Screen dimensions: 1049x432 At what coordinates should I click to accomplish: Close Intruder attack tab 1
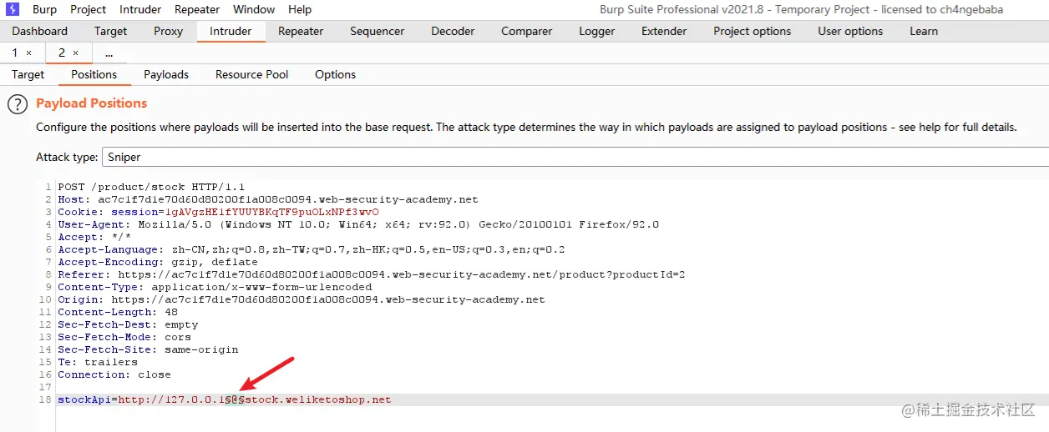(x=28, y=53)
